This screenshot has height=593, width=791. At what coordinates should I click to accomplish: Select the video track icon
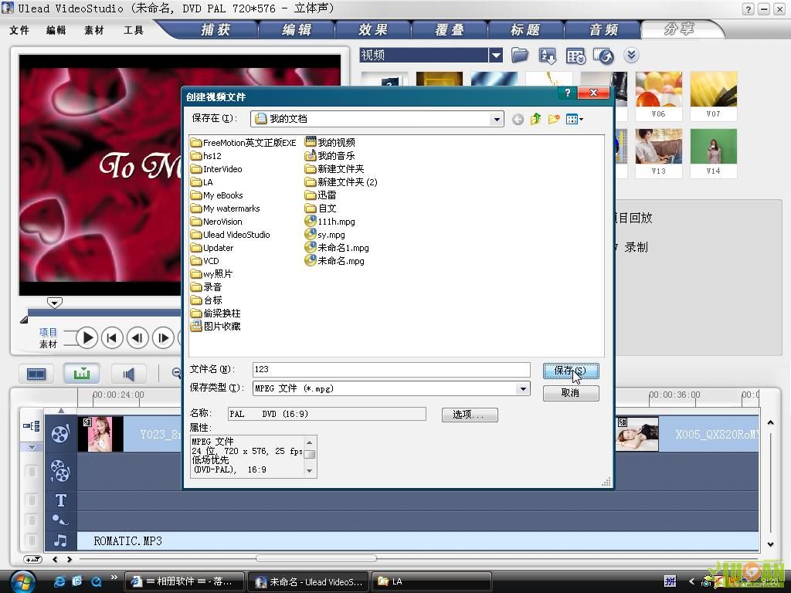click(x=60, y=433)
